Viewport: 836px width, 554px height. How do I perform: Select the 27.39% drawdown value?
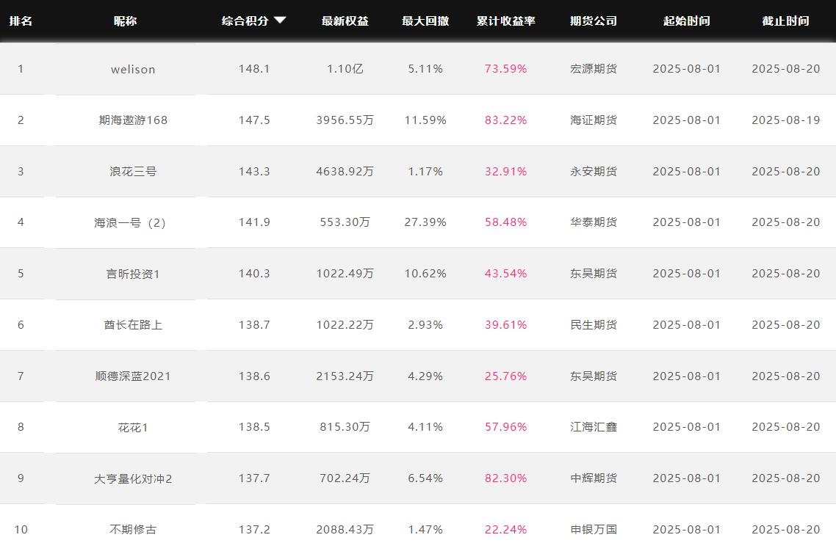[425, 222]
